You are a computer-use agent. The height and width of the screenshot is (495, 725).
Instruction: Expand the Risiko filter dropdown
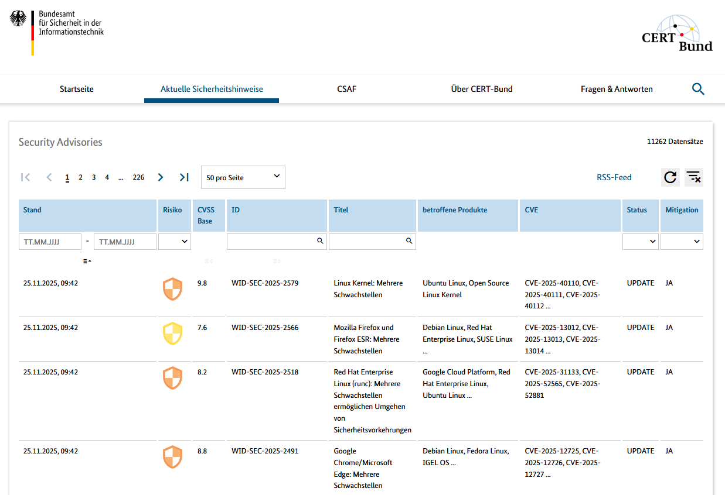(x=175, y=241)
